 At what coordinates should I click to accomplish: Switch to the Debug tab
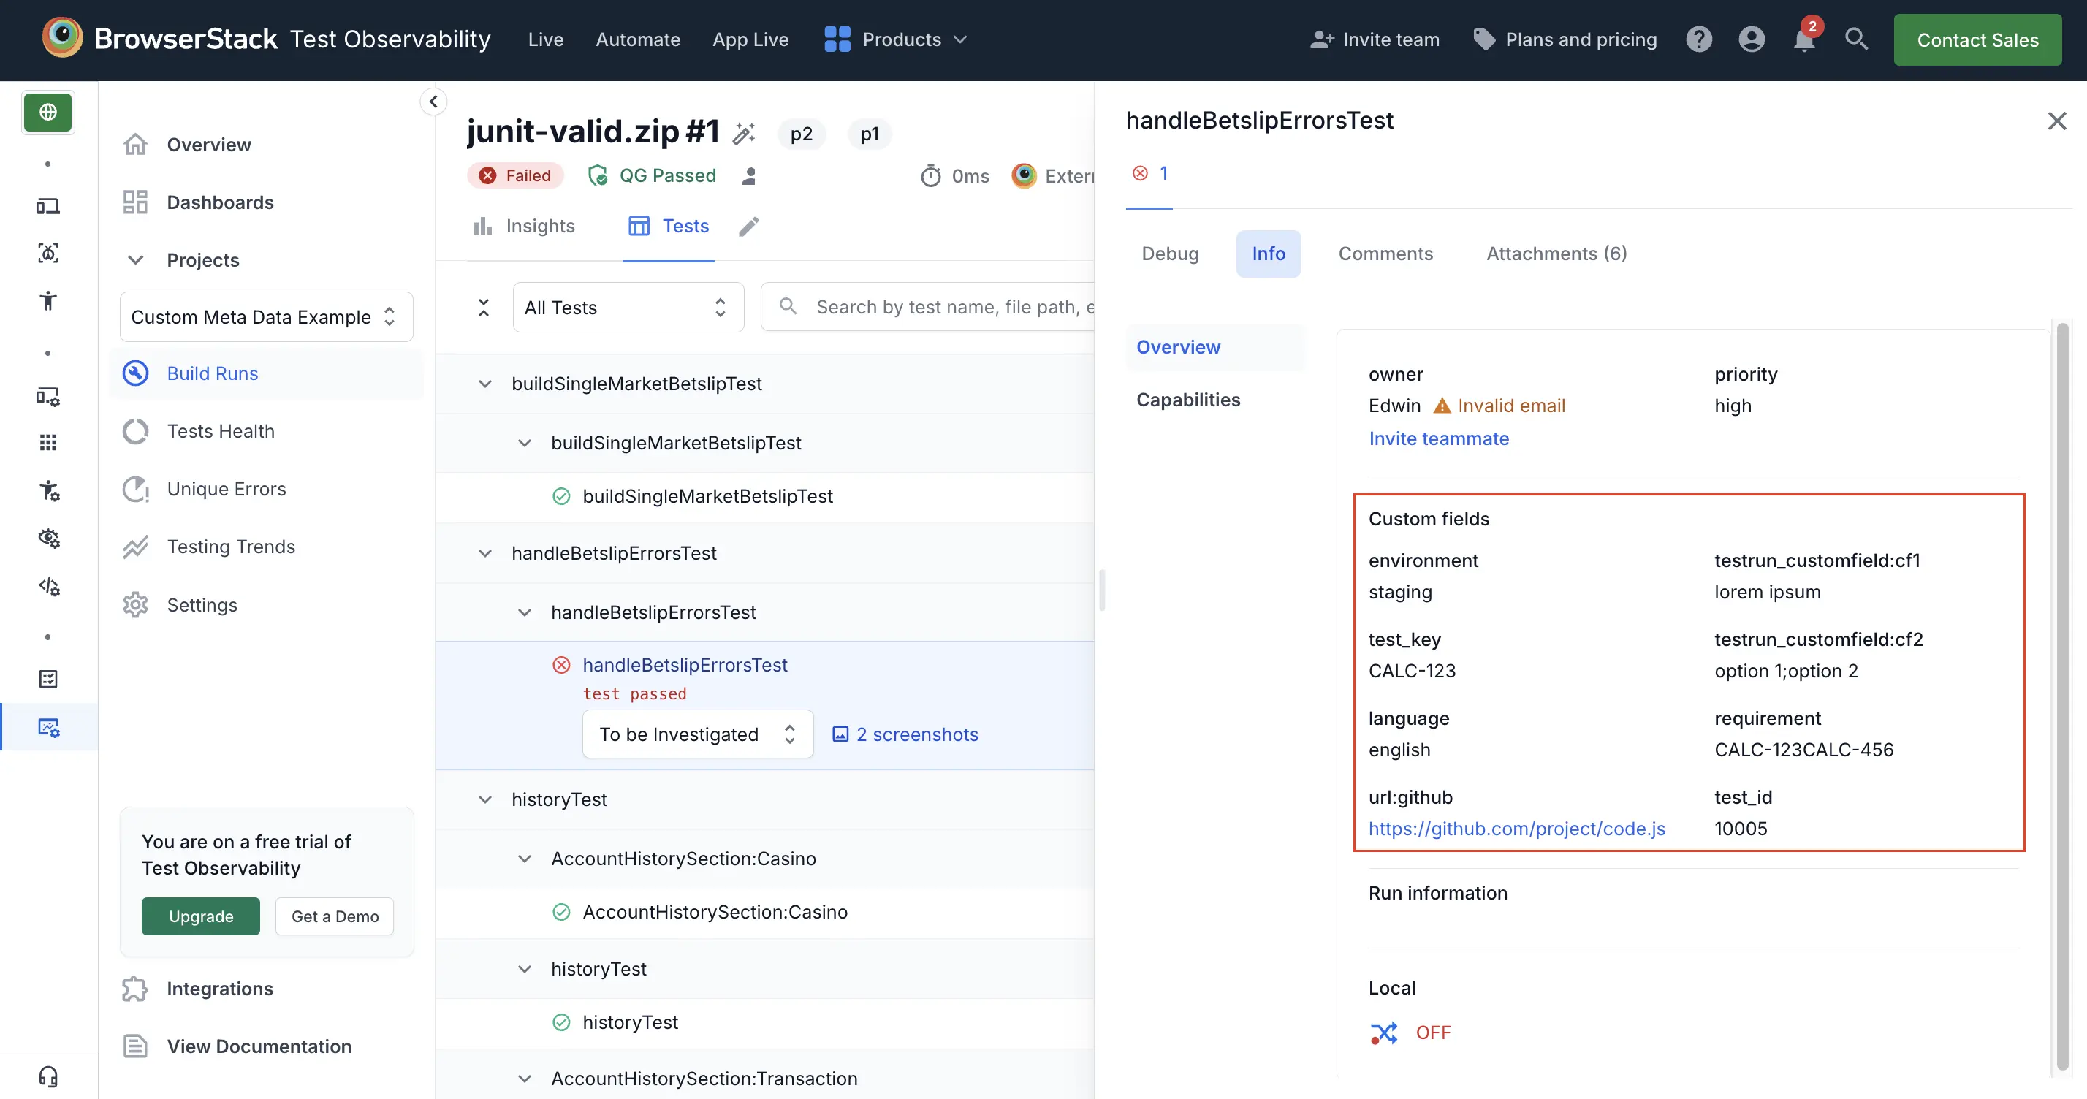point(1170,254)
